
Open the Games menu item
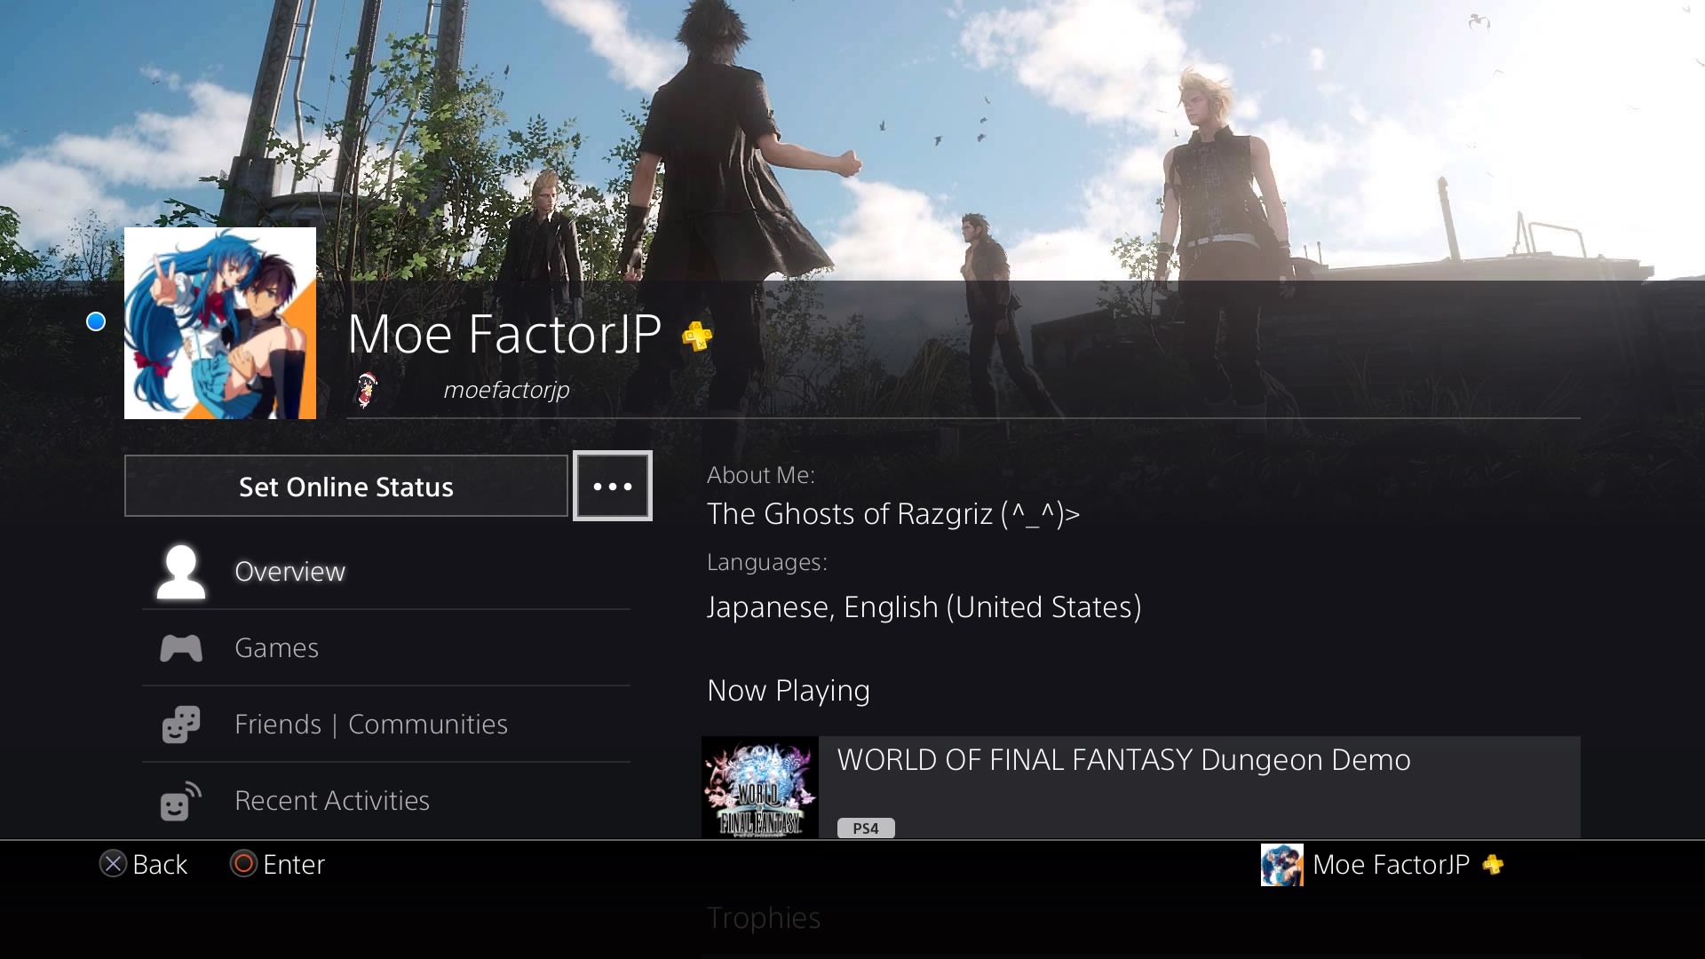386,648
